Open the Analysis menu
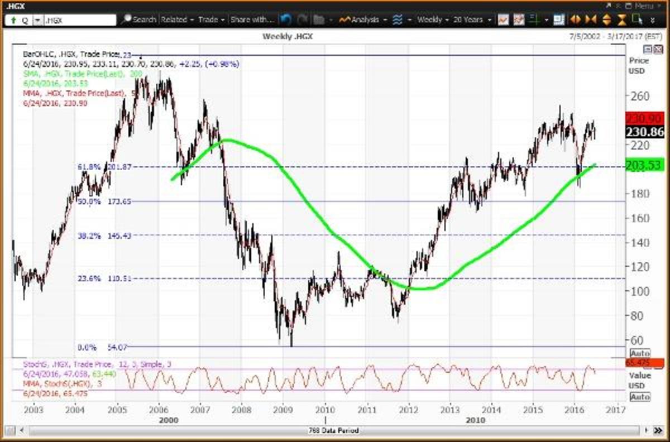 363,20
